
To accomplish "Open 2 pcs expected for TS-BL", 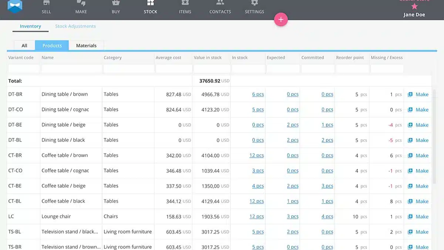I will pyautogui.click(x=293, y=232).
